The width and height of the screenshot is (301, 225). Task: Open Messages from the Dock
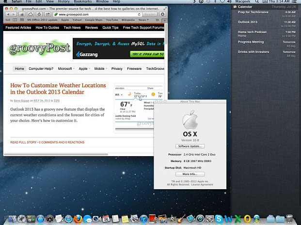coord(87,219)
